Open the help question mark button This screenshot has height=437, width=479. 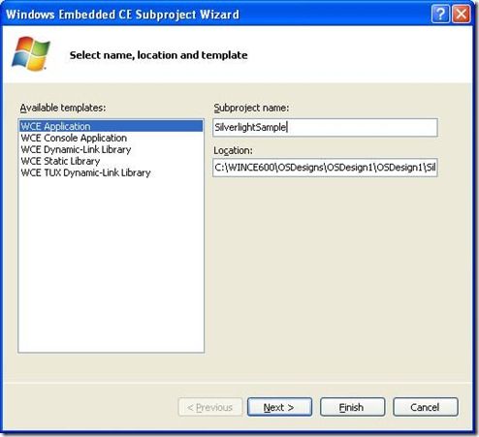click(x=440, y=15)
